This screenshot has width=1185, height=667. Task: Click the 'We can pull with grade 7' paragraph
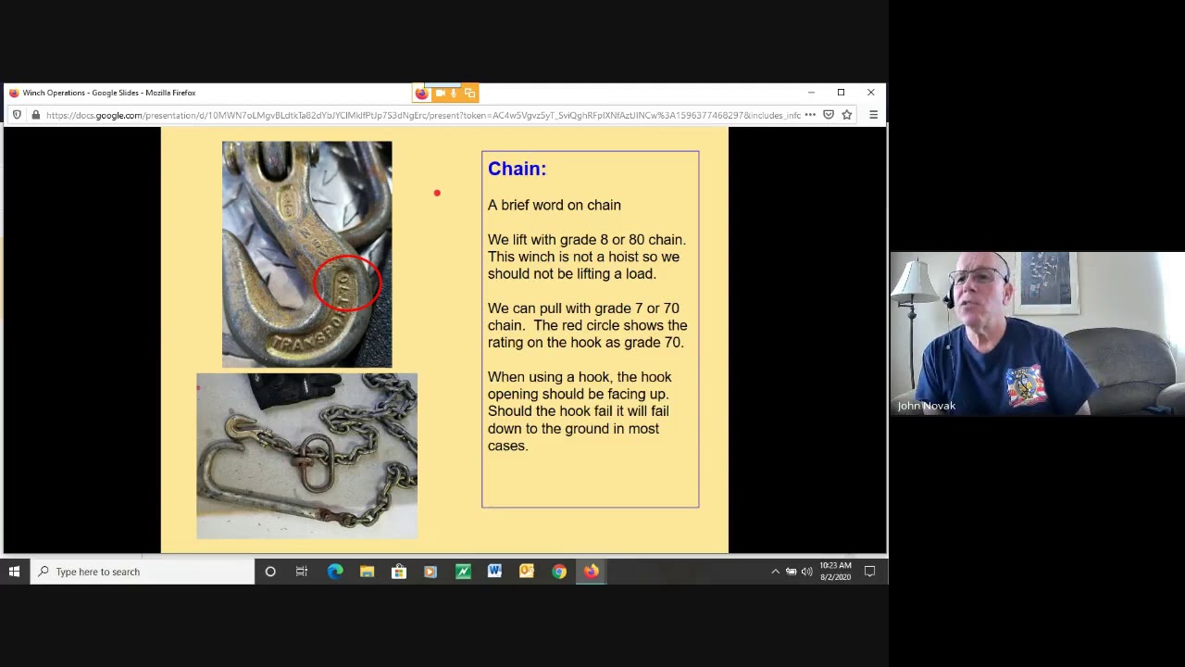(588, 325)
